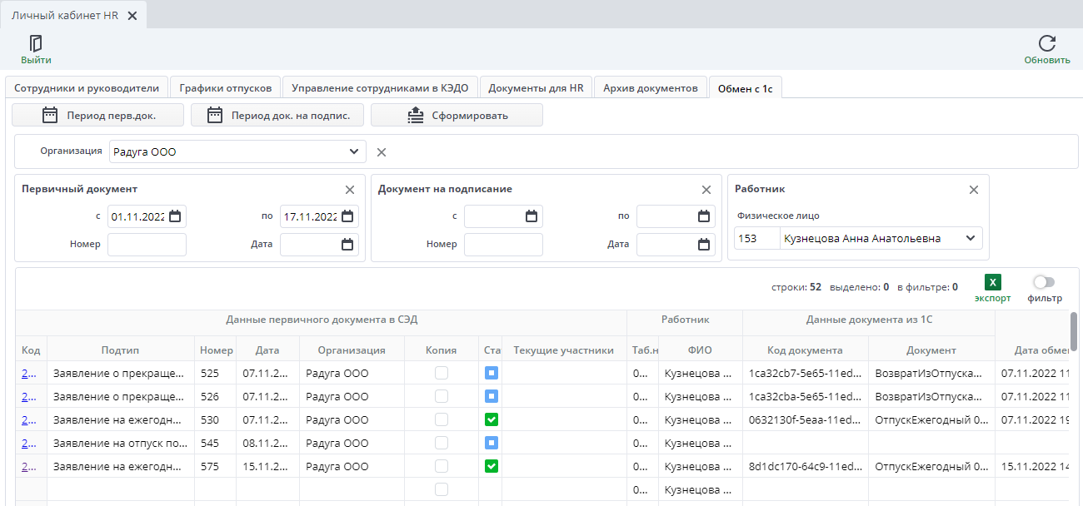
Task: Open calendar for primary document end date
Action: [347, 216]
